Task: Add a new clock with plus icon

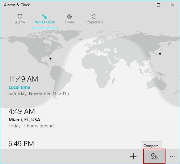Action: tap(133, 156)
